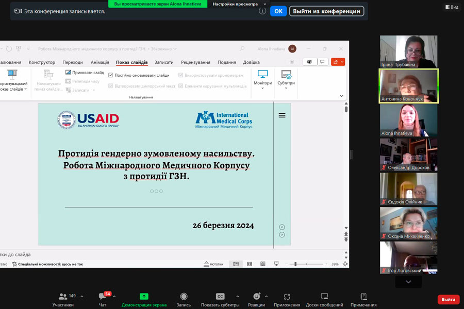The image size is (464, 309).
Task: Open the Довідка ribbon tab
Action: point(251,62)
